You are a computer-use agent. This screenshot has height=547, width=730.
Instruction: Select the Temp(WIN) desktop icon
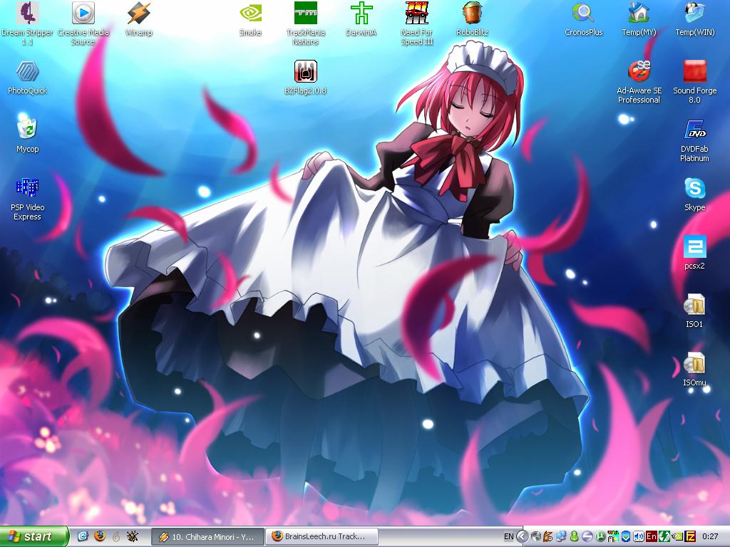tap(694, 19)
